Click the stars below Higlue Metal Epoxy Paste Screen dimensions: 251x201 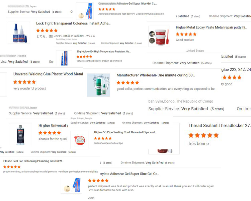click(186, 34)
